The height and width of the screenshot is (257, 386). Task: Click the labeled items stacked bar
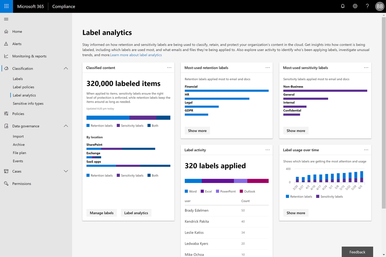[128, 118]
